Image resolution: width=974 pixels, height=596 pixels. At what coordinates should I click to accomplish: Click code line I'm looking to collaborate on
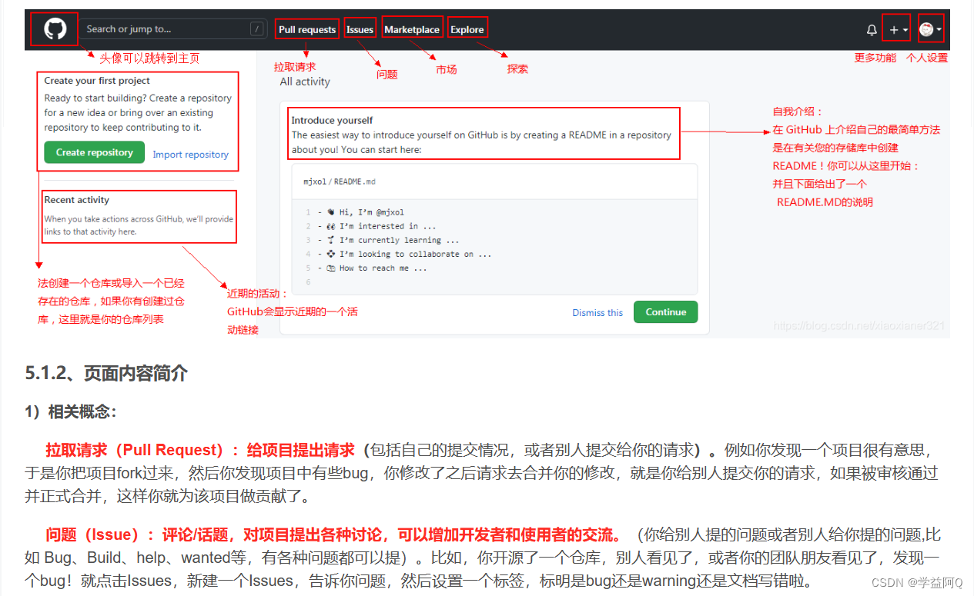point(404,254)
